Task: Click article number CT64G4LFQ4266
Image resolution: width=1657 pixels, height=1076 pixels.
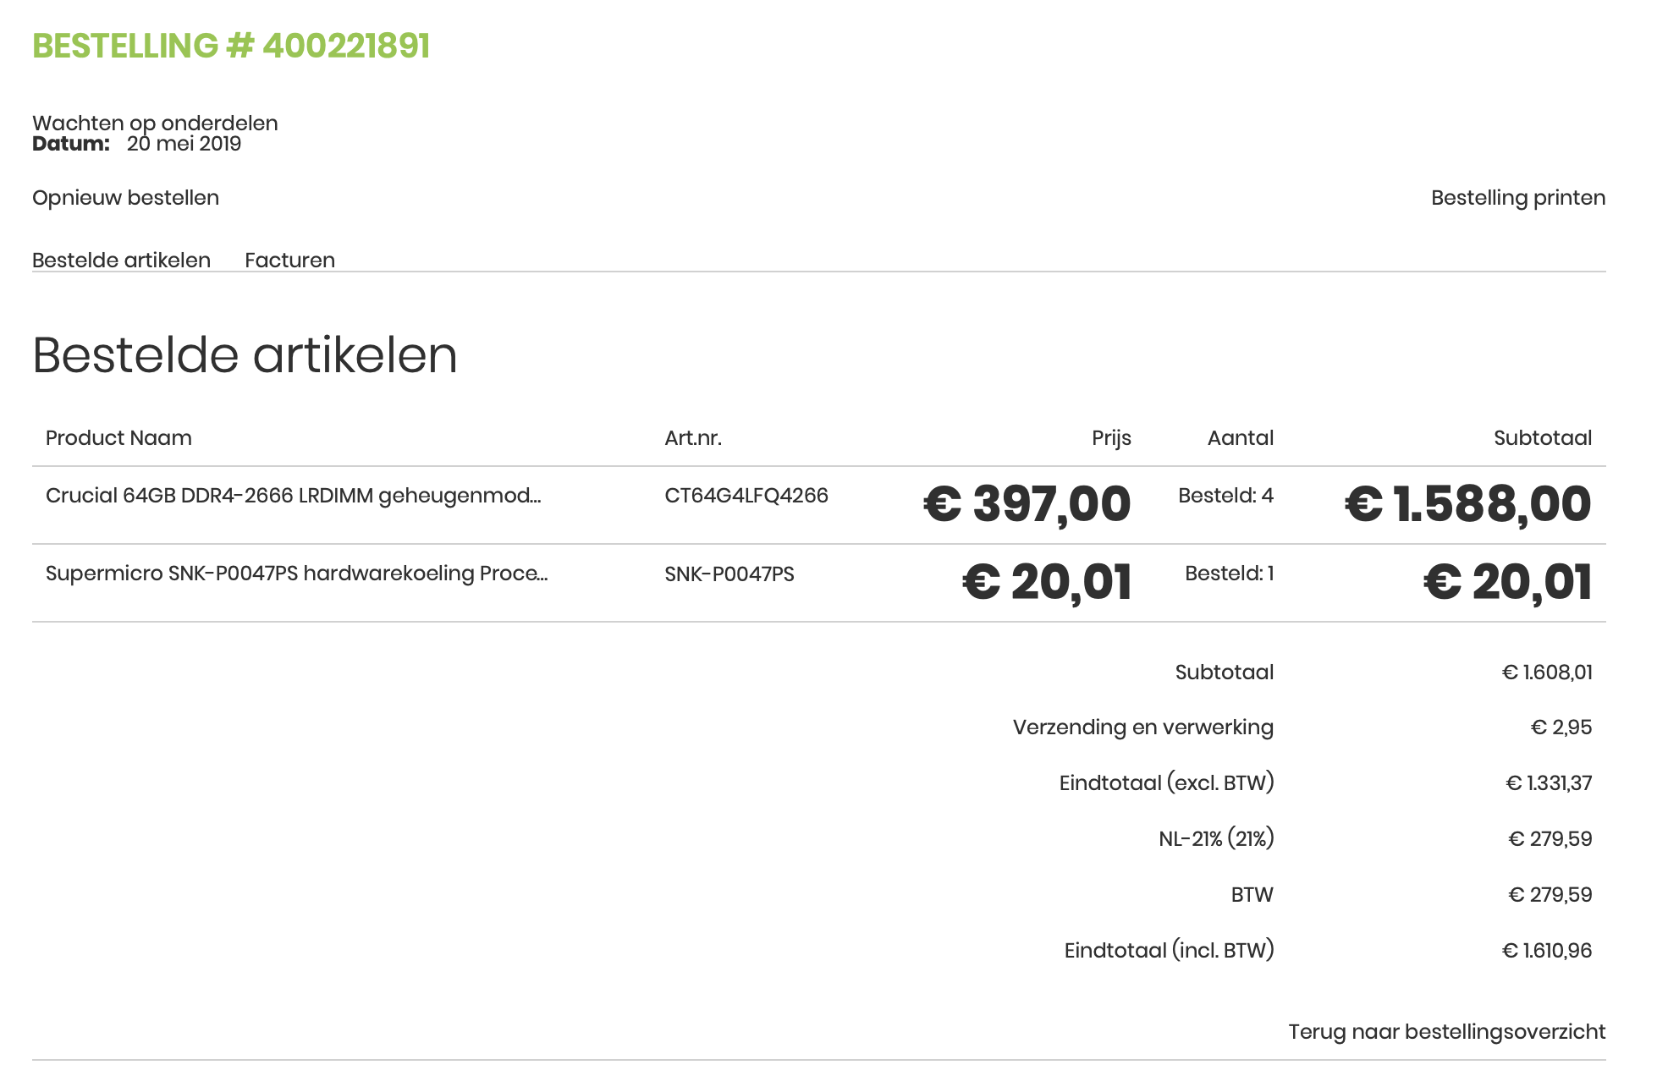Action: (746, 496)
